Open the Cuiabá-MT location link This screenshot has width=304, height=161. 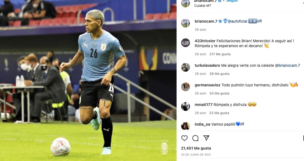pos(202,6)
